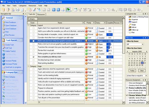Collapse the Category: Support group
The height and width of the screenshot is (107, 149).
pos(28,25)
